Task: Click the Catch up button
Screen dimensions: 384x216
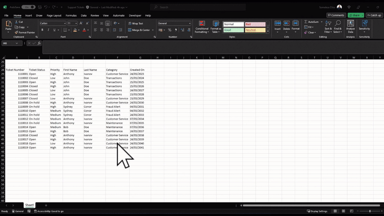Action: tap(374, 15)
